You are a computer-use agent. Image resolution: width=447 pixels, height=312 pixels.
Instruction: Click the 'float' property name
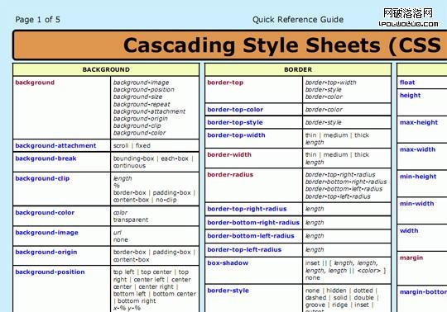(407, 83)
